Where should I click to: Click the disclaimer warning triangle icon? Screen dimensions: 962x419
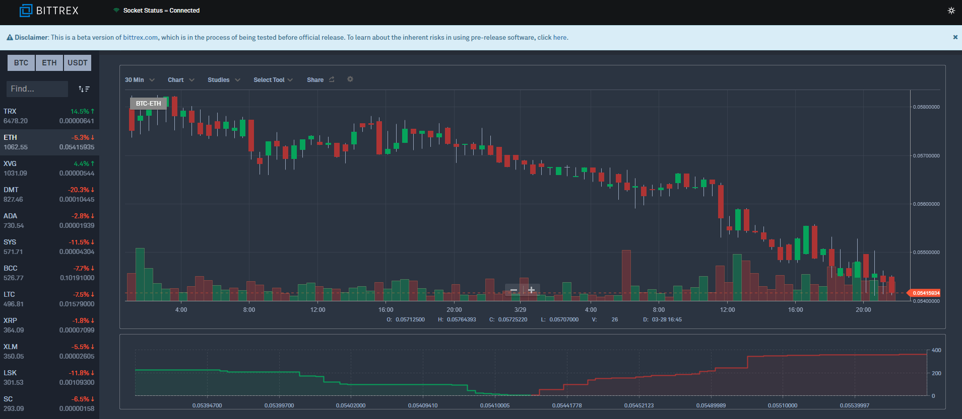click(x=10, y=37)
